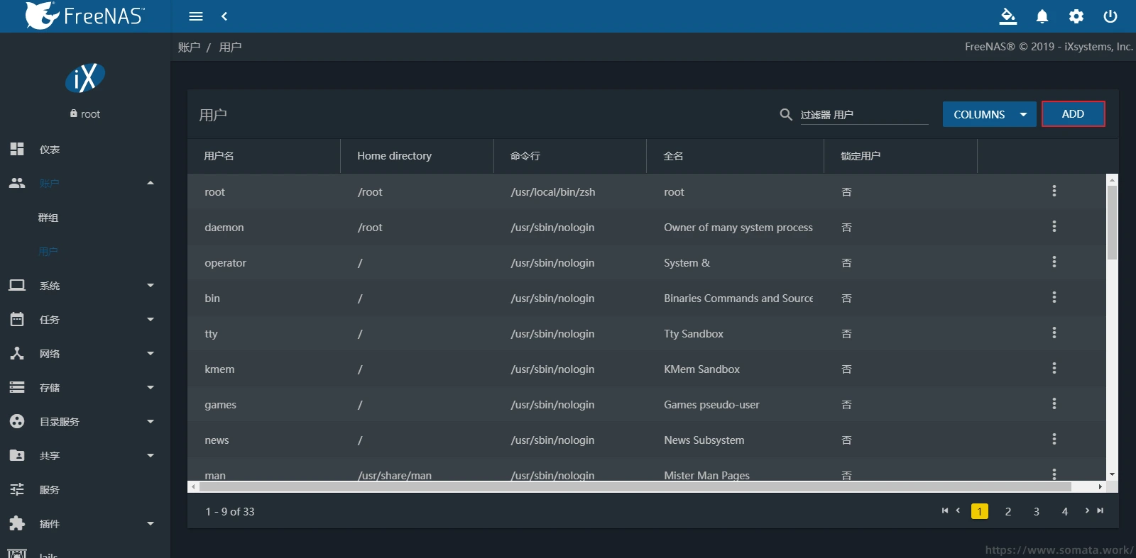Jump to the last page of results
The width and height of the screenshot is (1136, 558).
coord(1100,511)
